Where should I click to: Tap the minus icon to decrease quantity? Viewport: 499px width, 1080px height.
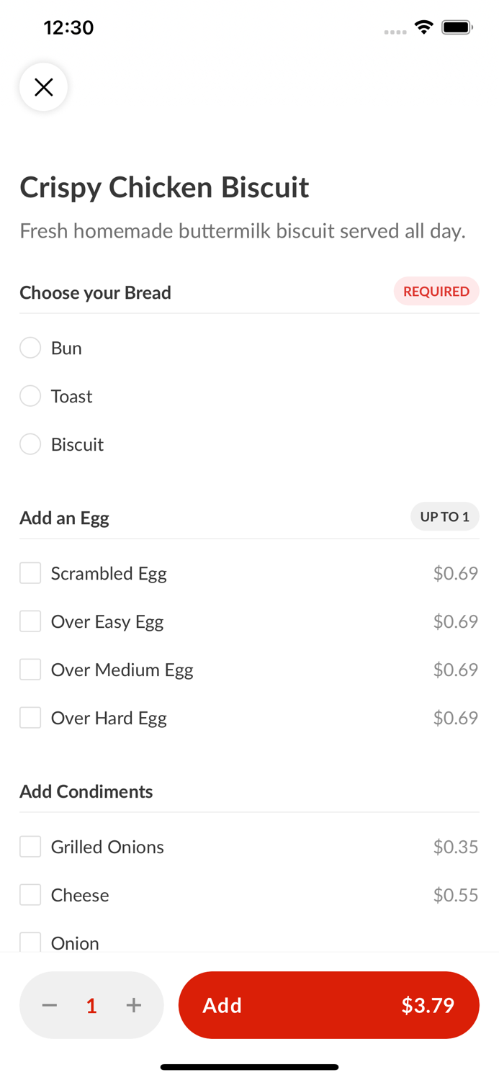(x=49, y=1005)
